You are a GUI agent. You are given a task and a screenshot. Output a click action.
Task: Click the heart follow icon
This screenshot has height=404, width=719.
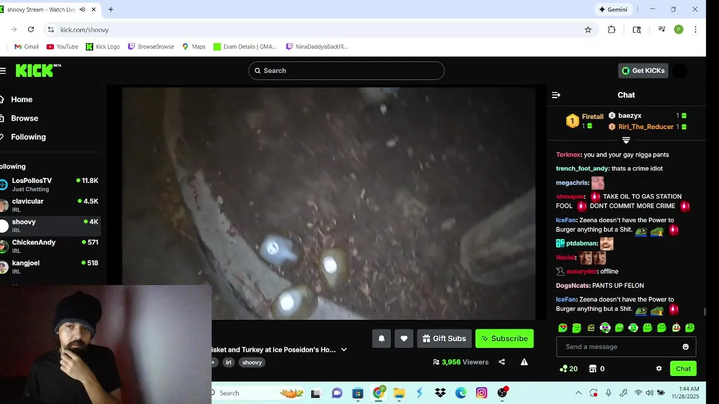pos(404,338)
